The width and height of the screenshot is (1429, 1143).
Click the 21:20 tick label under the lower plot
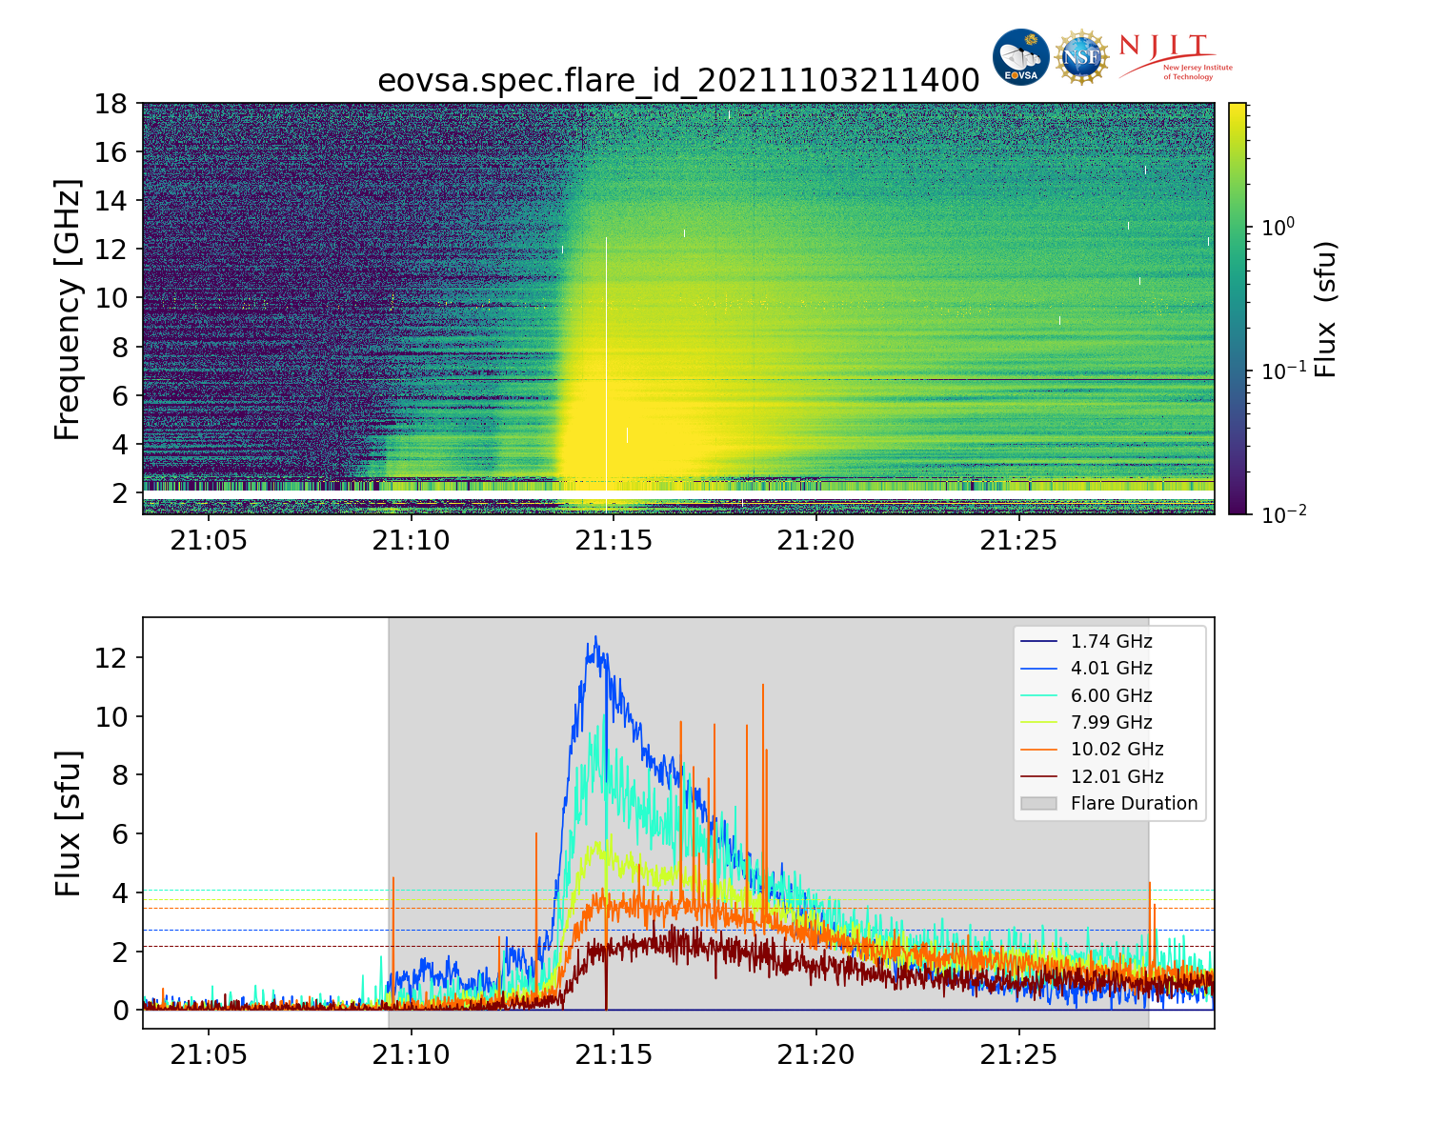click(815, 1055)
